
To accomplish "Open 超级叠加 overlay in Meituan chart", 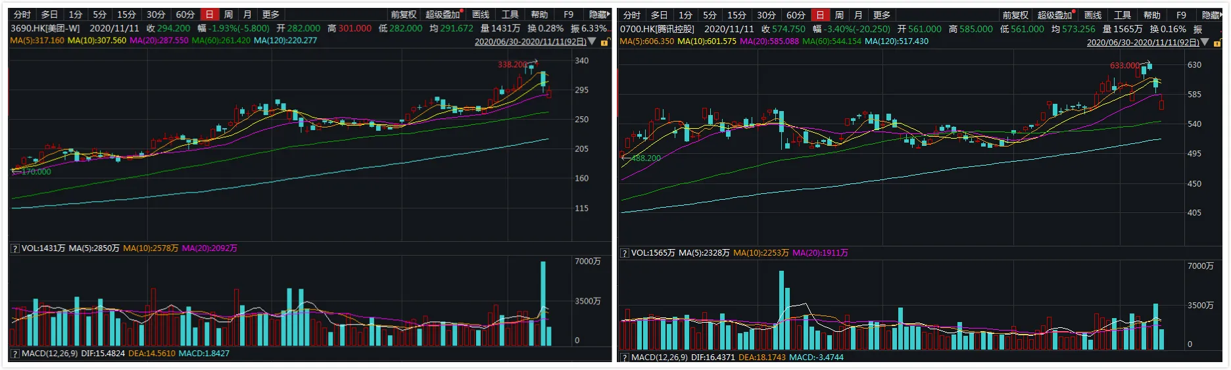I will coord(443,14).
